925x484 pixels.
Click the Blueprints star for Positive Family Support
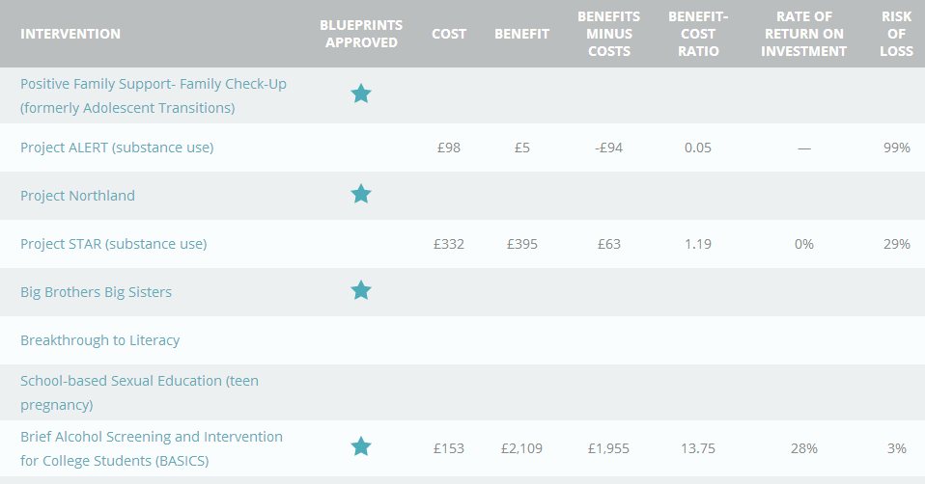pos(361,94)
